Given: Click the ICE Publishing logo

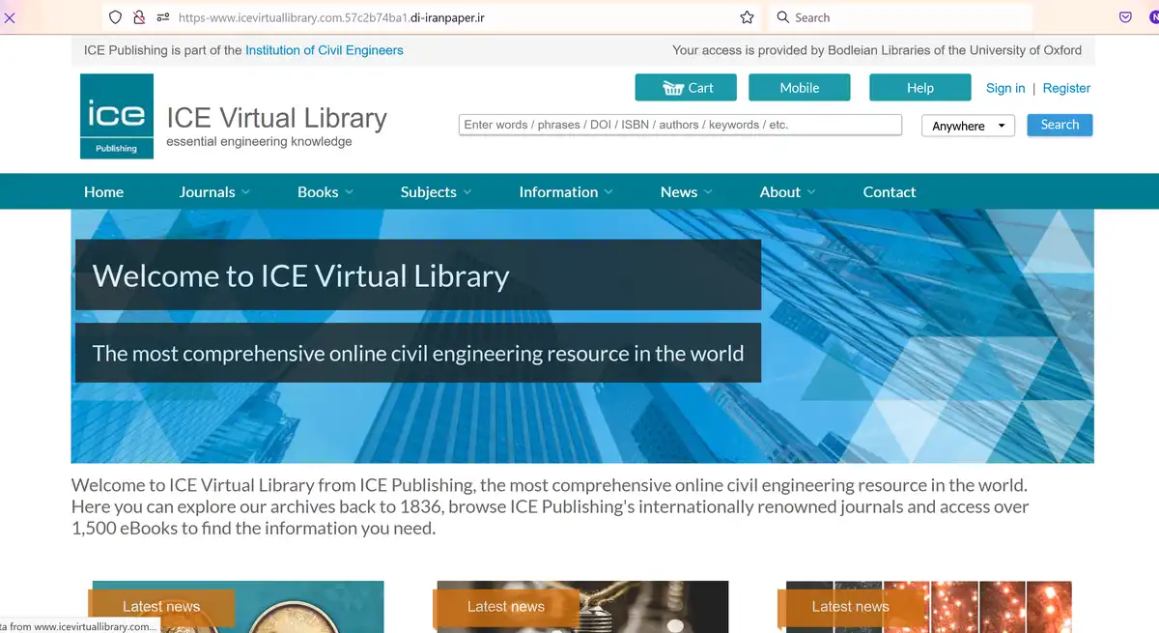Looking at the screenshot, I should [x=116, y=116].
